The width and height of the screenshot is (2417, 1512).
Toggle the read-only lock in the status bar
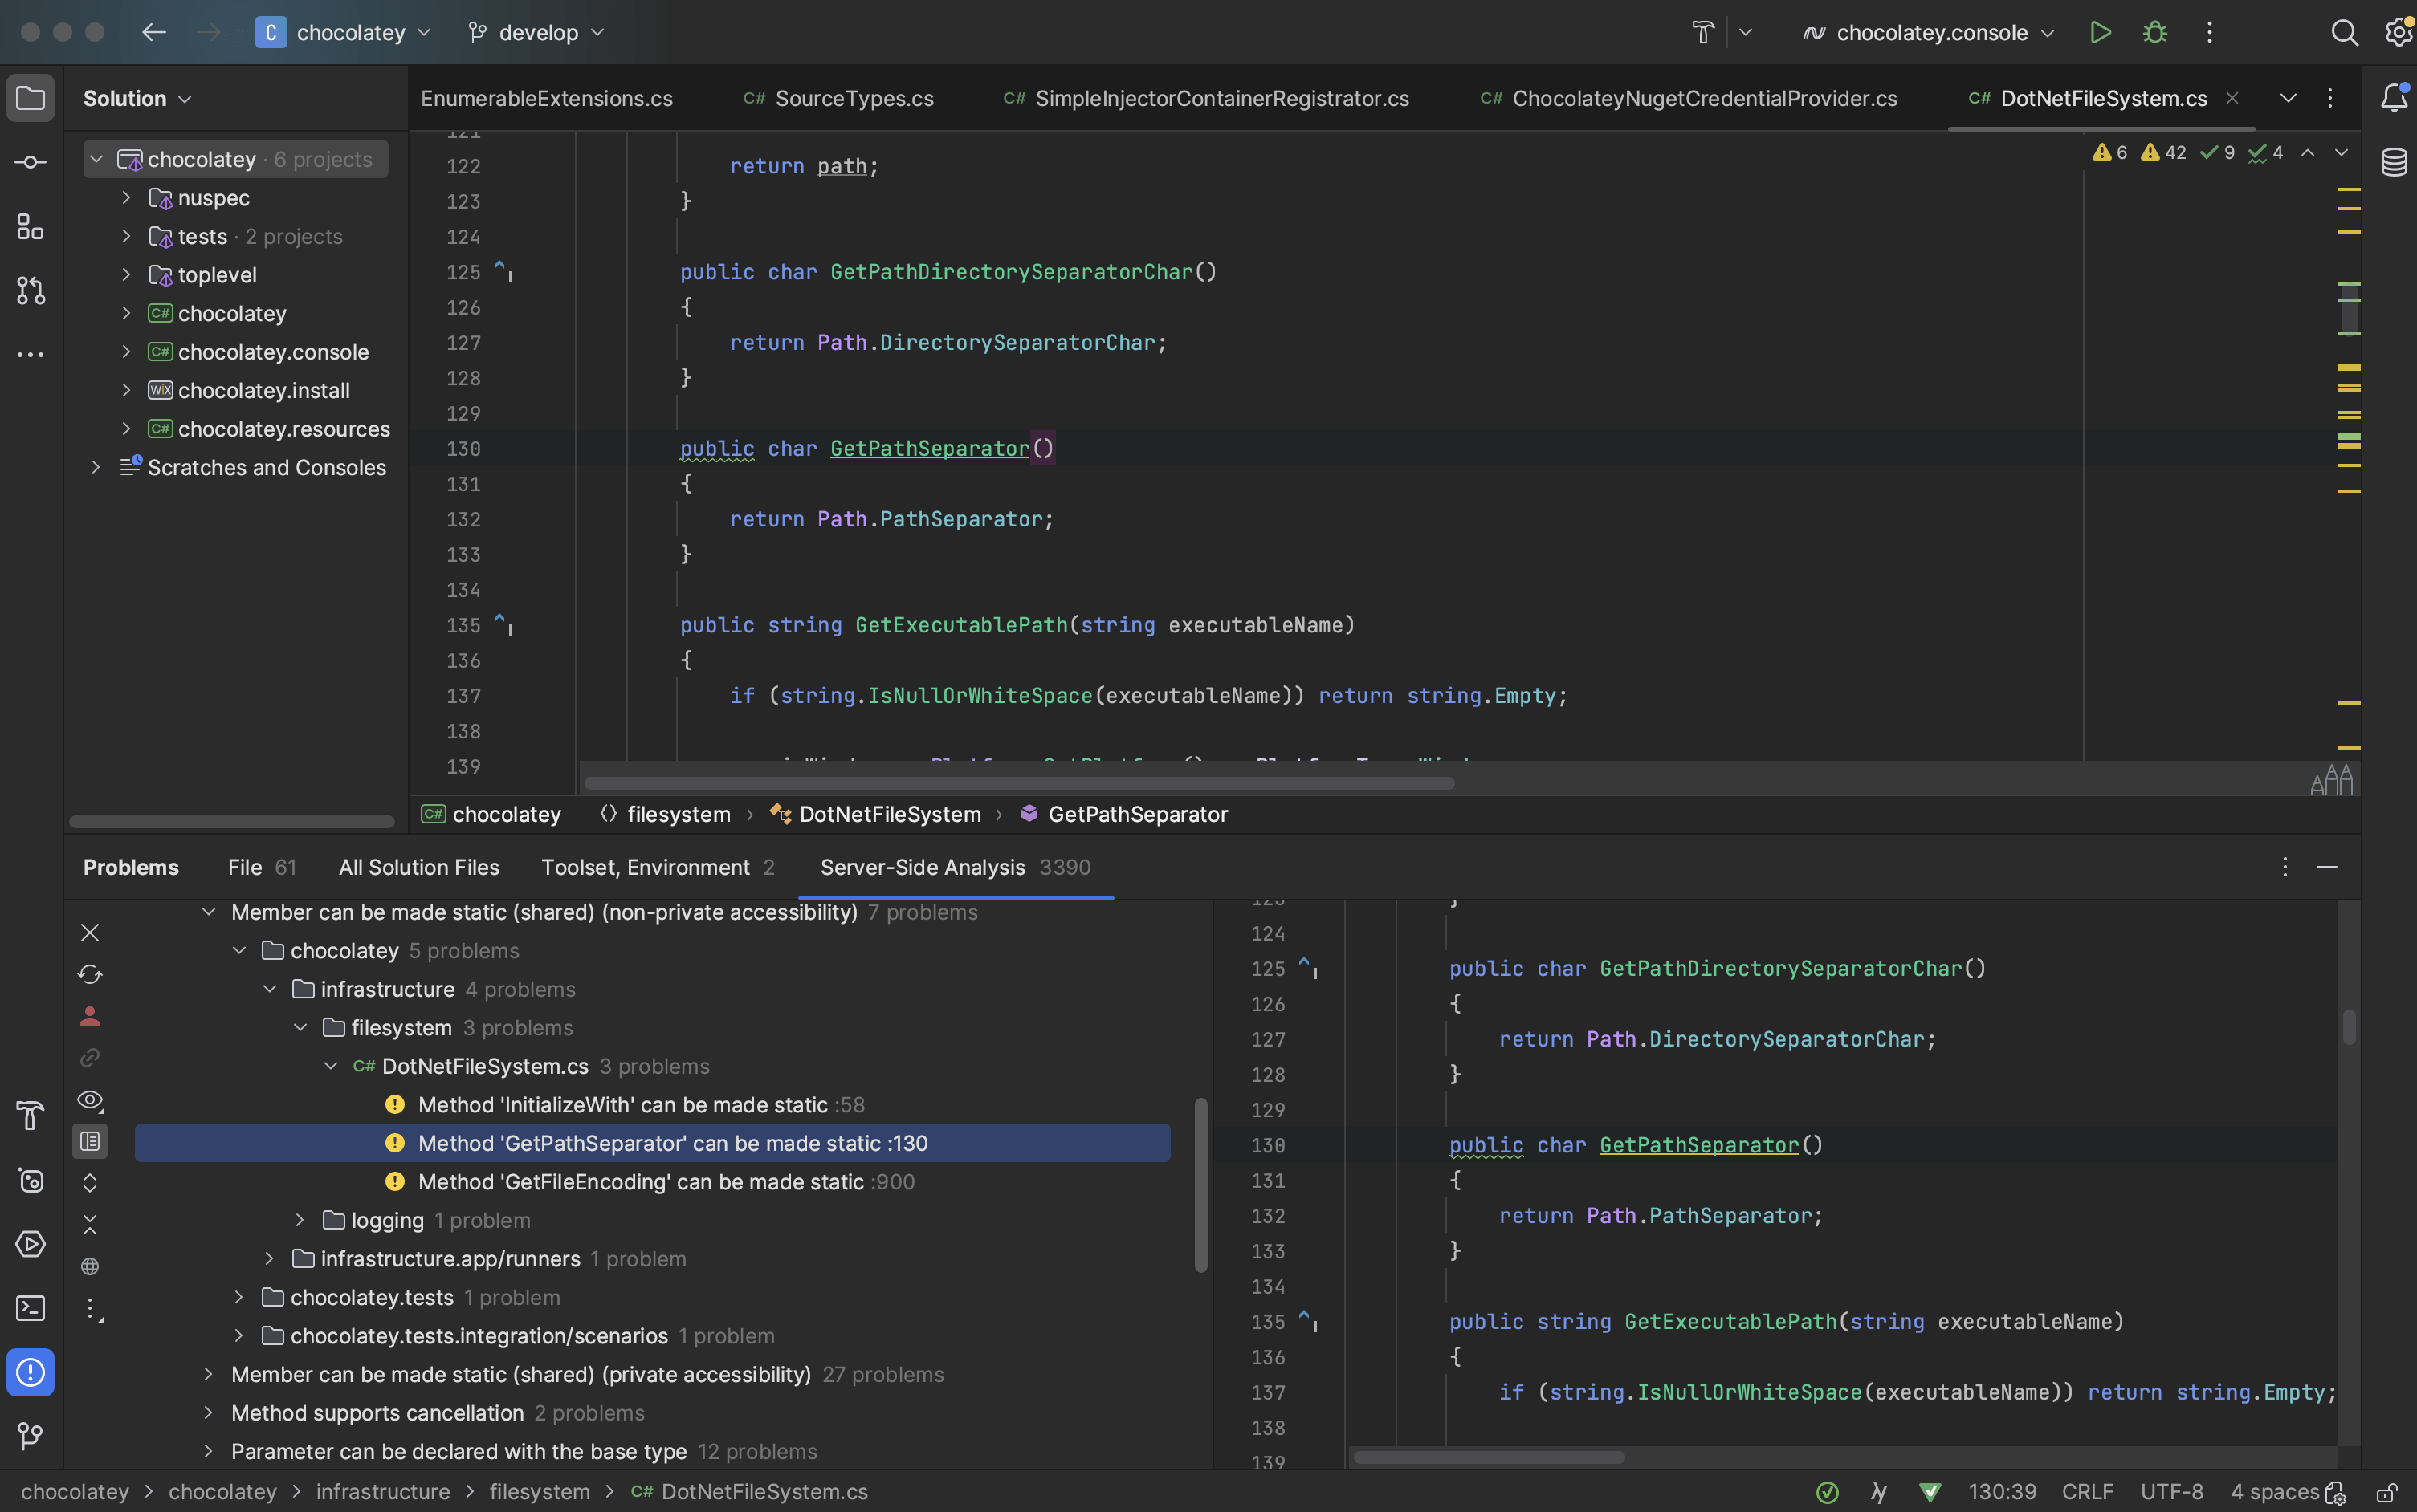pos(2387,1492)
